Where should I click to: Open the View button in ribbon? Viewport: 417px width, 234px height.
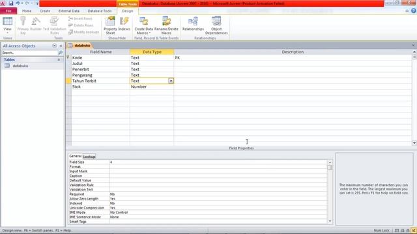pyautogui.click(x=7, y=25)
